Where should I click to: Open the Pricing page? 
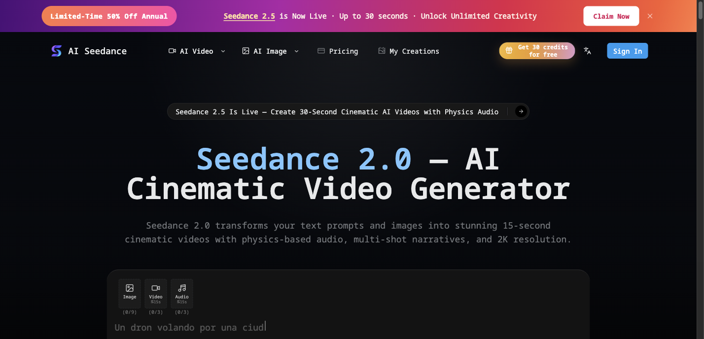tap(338, 51)
